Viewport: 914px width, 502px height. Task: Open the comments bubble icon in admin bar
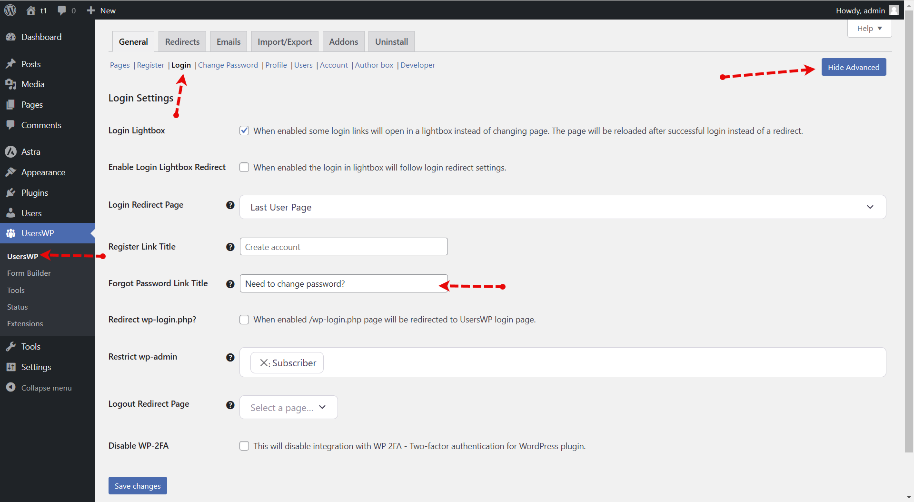coord(62,10)
